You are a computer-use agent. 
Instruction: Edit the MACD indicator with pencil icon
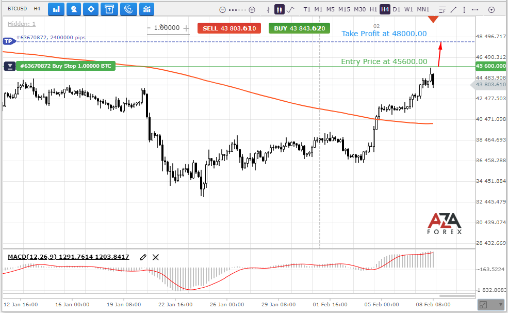coord(143,257)
